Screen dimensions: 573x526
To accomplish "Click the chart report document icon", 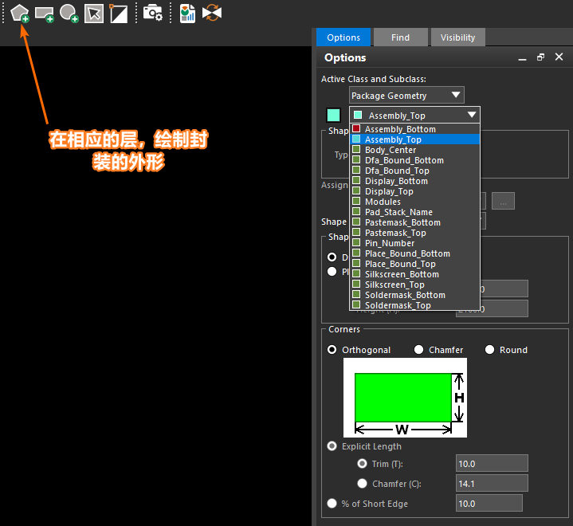I will [x=187, y=13].
